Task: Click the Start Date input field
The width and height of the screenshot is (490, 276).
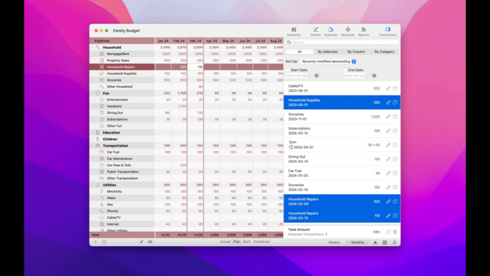Action: (x=297, y=75)
